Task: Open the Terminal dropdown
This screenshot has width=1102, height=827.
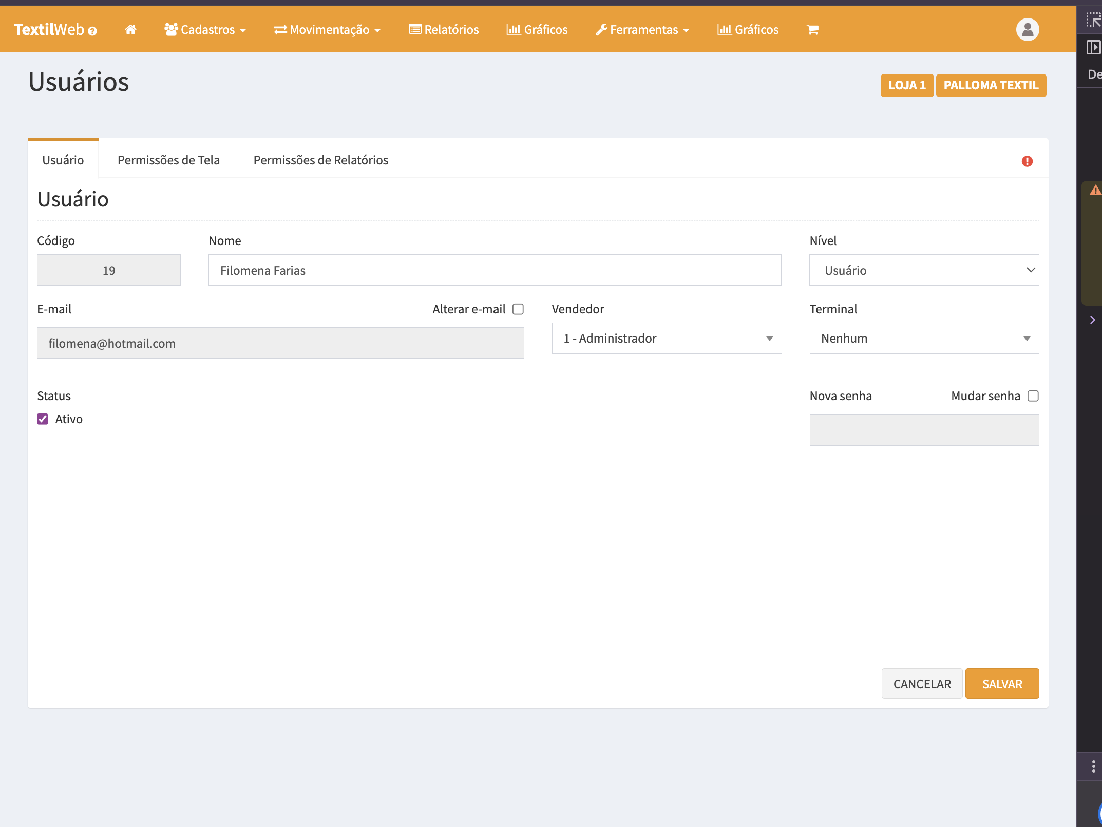Action: tap(924, 339)
